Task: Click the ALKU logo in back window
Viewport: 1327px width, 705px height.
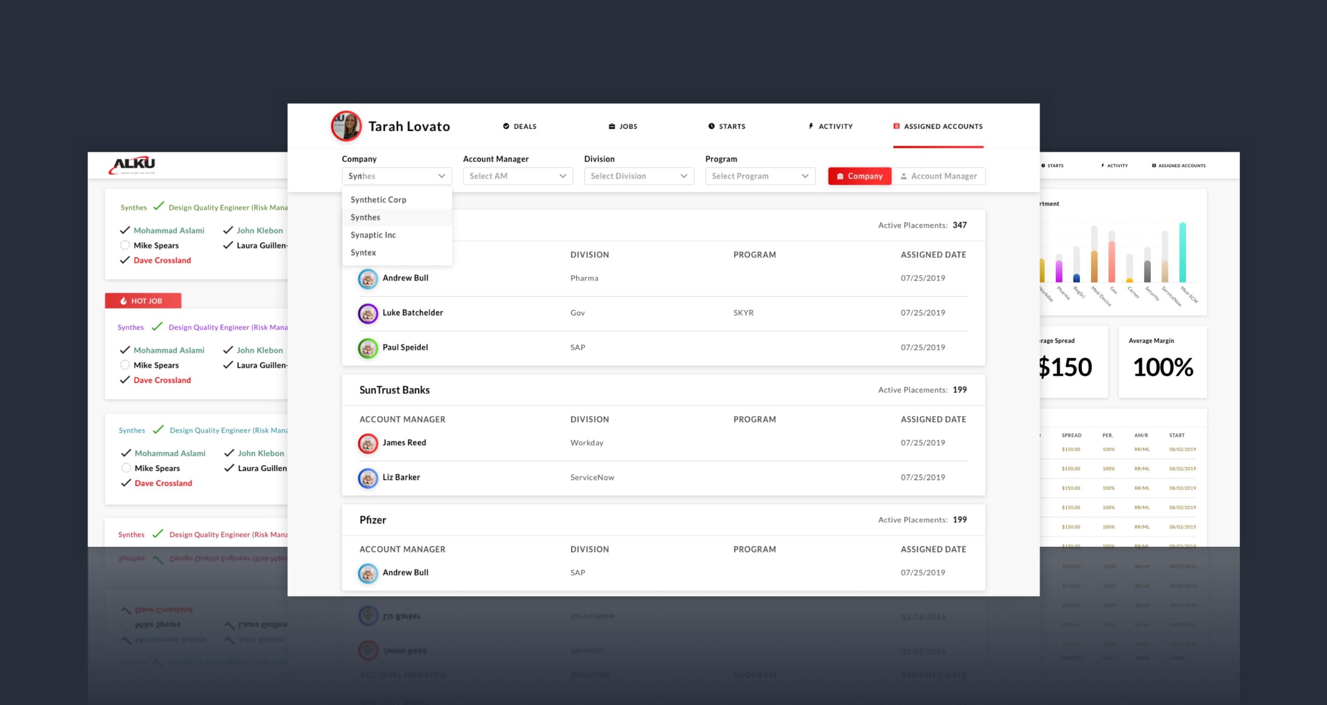Action: (x=132, y=165)
